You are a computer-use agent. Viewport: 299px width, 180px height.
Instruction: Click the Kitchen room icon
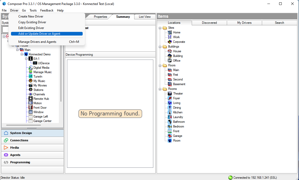click(x=170, y=112)
